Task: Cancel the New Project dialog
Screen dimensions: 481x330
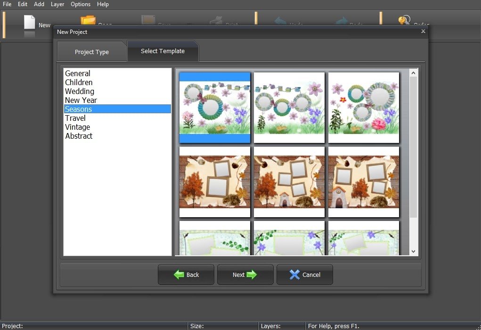Action: (x=305, y=275)
